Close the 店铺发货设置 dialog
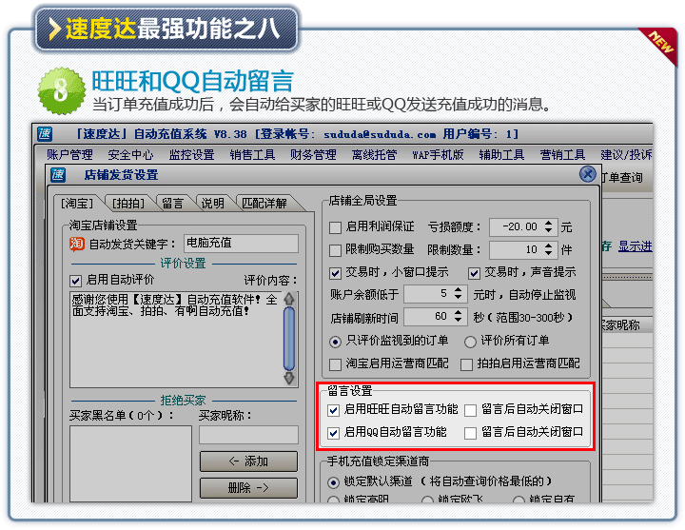Viewport: 685px width, 530px height. tap(588, 174)
